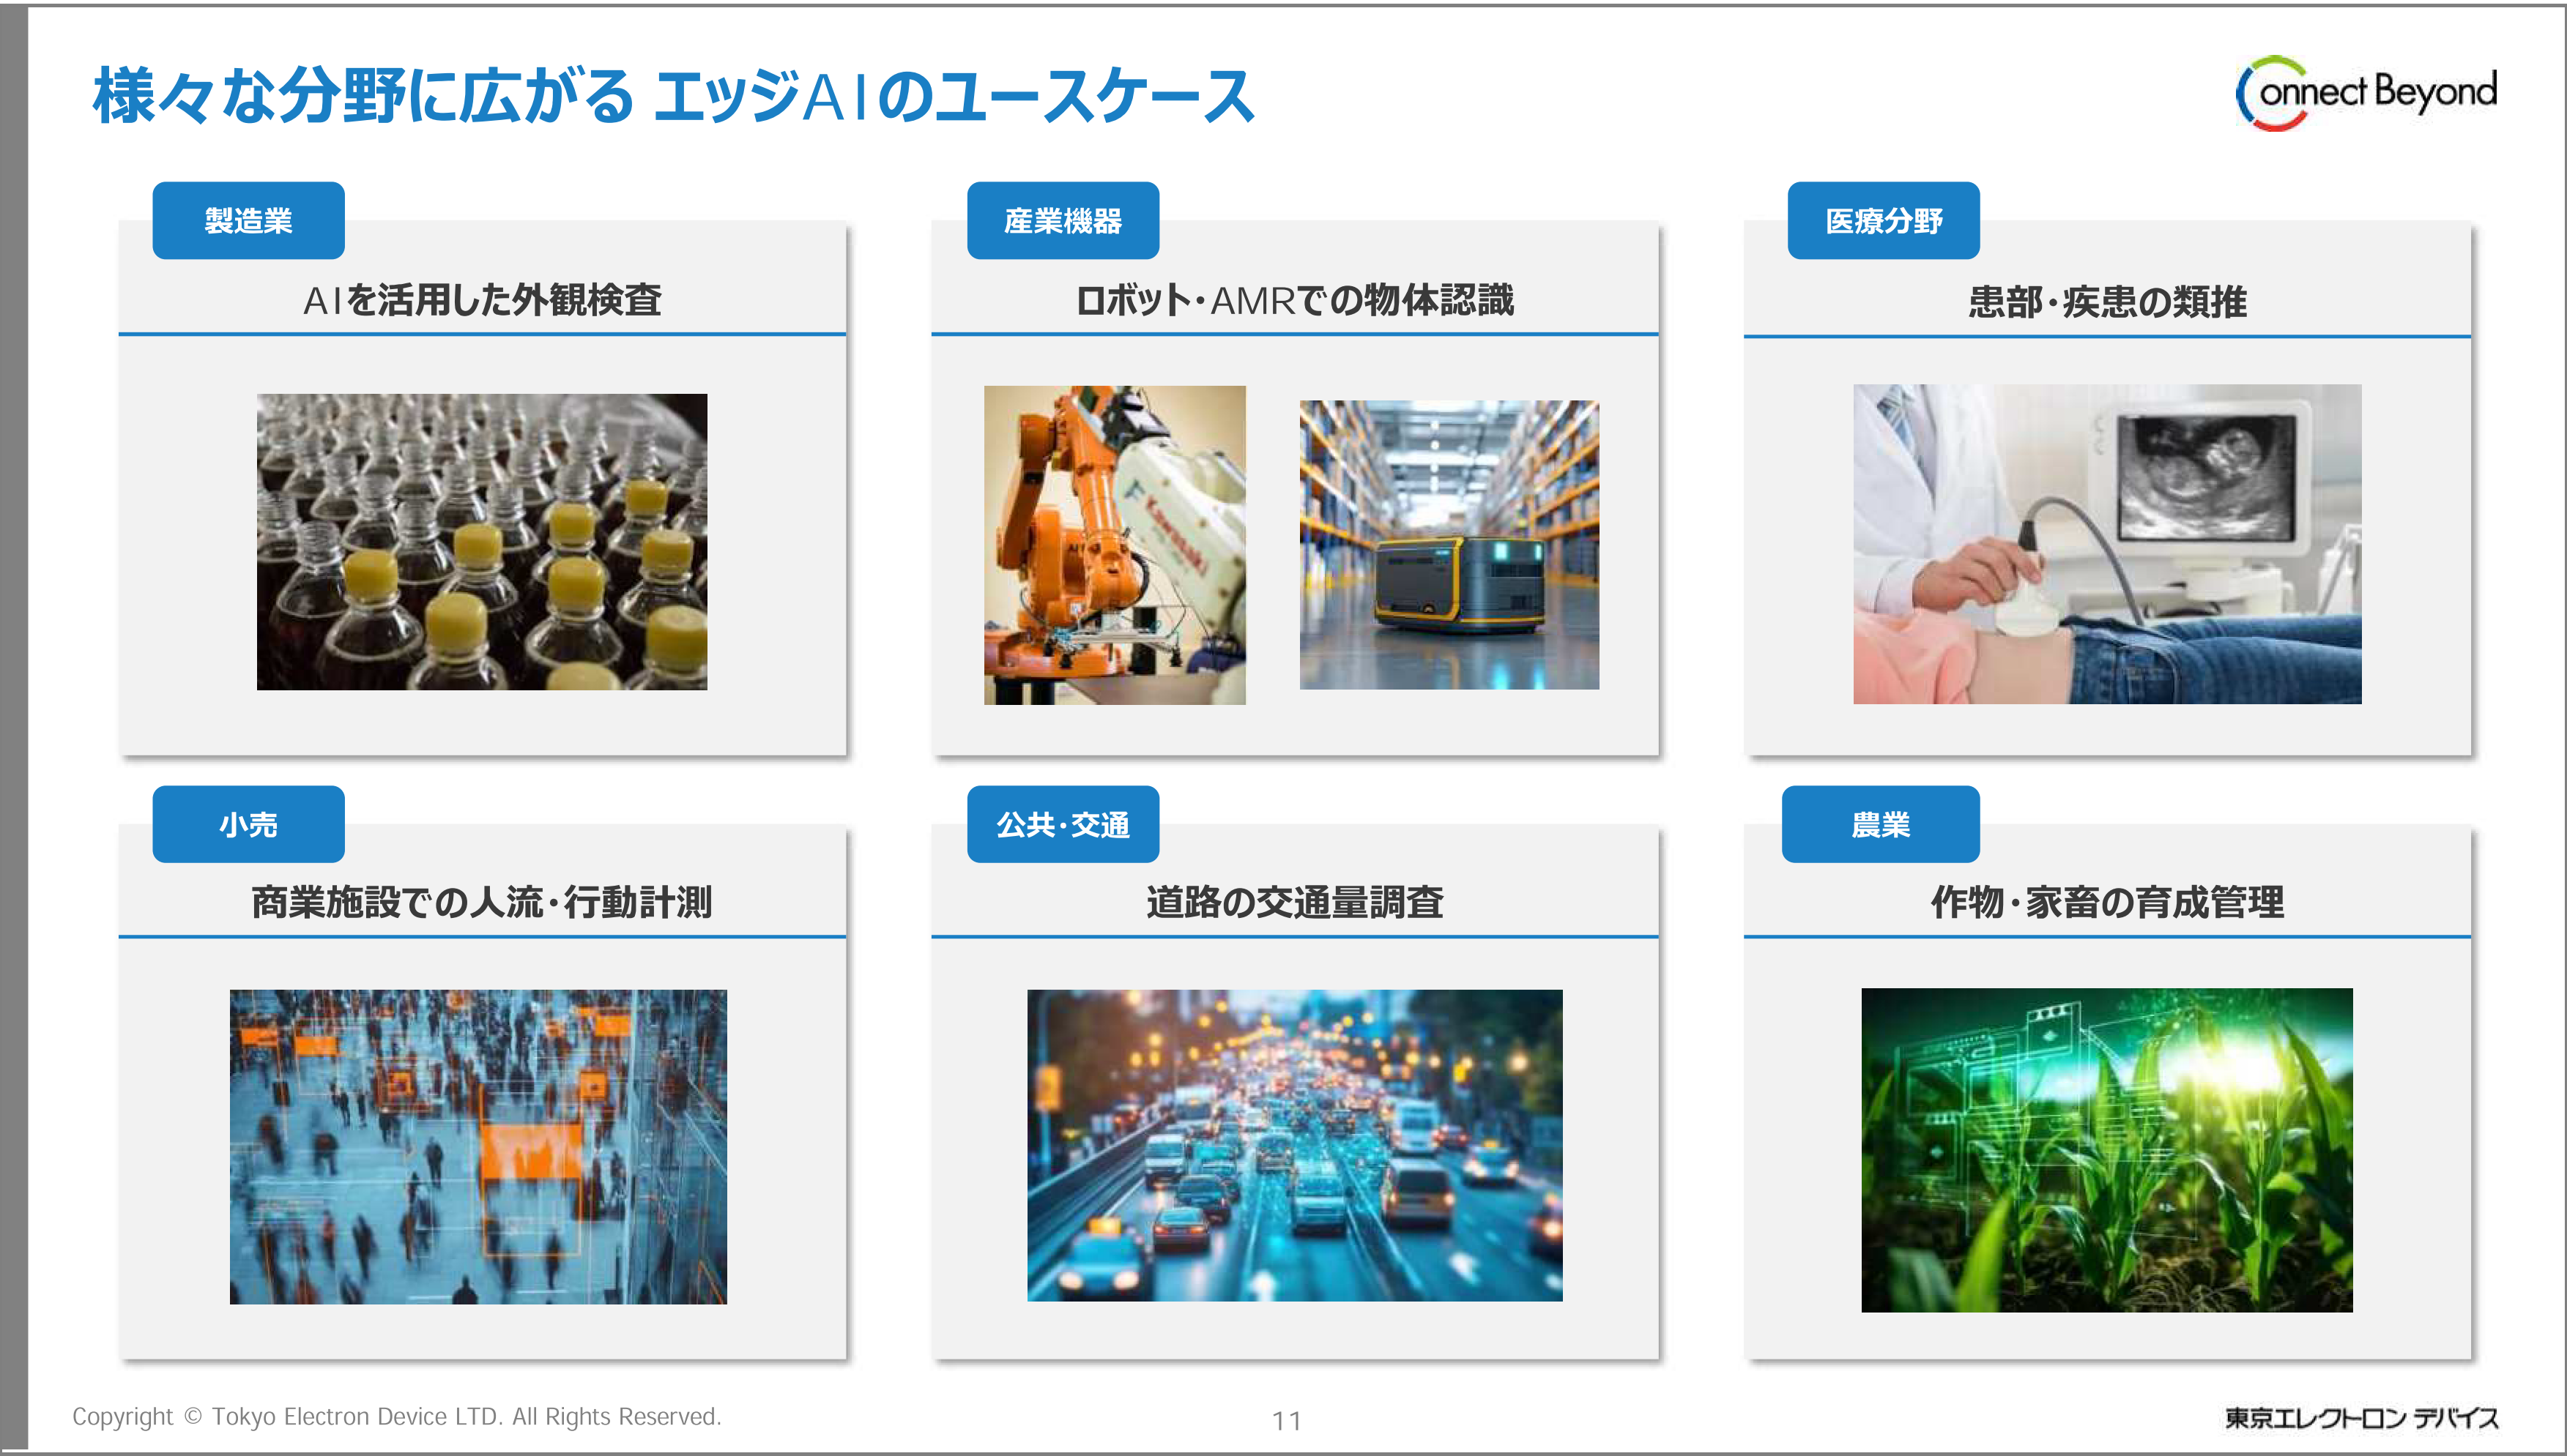Image resolution: width=2567 pixels, height=1456 pixels.
Task: Click the AIを活用した外観検査 heading
Action: [481, 300]
